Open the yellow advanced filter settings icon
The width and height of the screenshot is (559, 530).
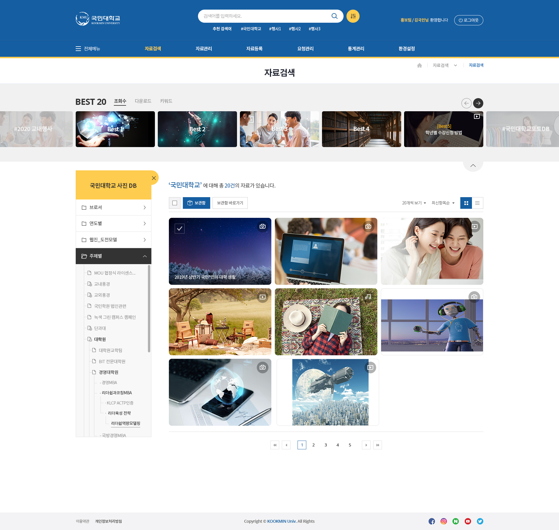pyautogui.click(x=353, y=16)
